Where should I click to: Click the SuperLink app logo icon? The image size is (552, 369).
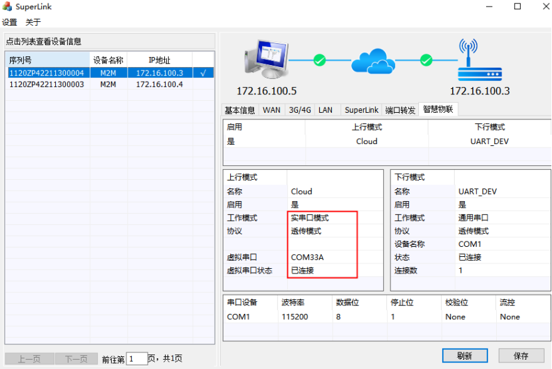click(x=8, y=7)
